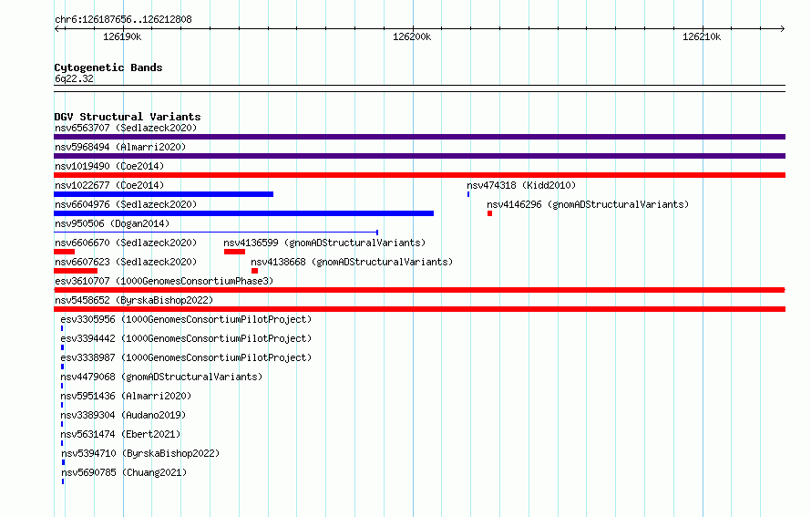The height and width of the screenshot is (517, 811).
Task: Open nsv5631474 (Ebert2021) label
Action: coord(120,434)
